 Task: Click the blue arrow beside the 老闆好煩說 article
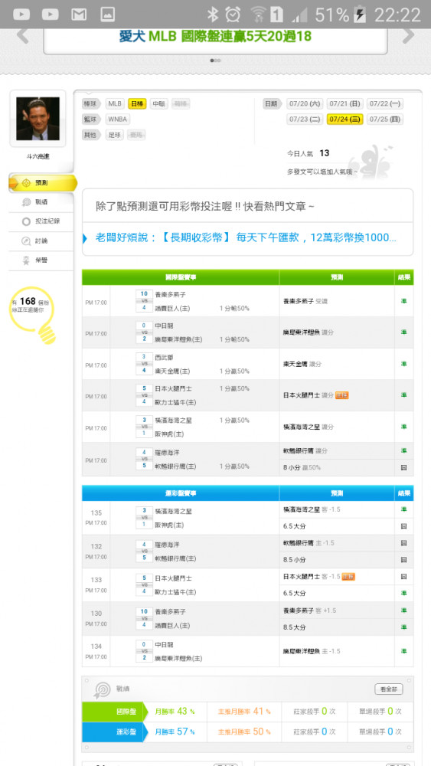(x=85, y=238)
